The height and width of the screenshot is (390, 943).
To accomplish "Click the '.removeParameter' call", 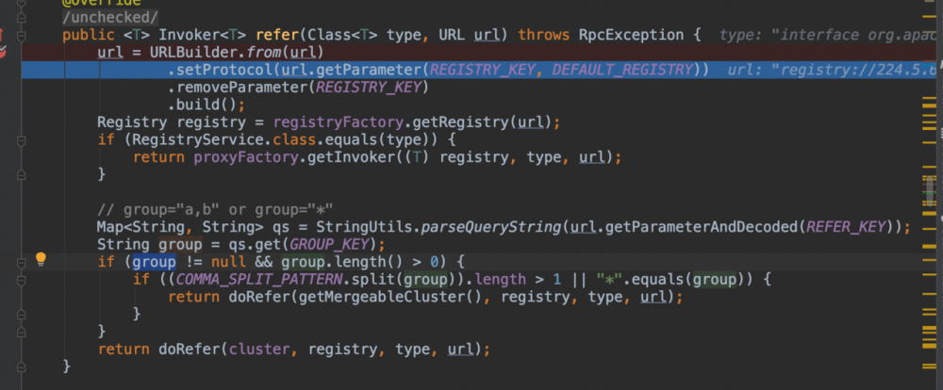I will (238, 87).
